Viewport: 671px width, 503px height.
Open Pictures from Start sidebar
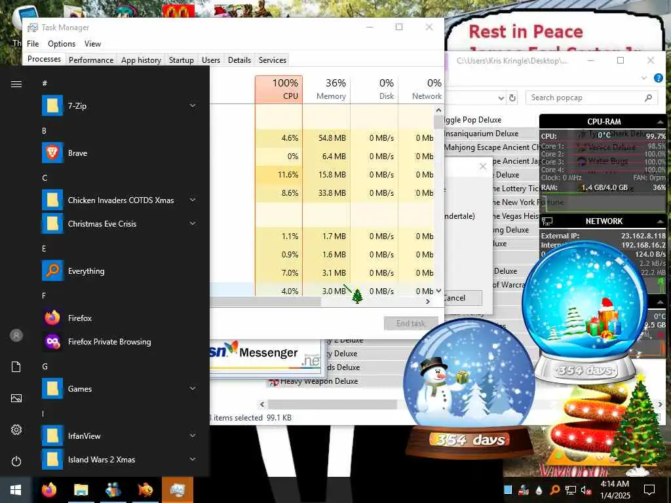click(x=16, y=398)
